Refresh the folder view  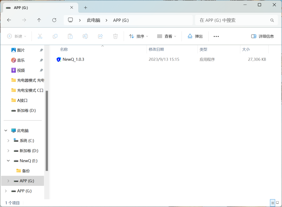pyautogui.click(x=54, y=20)
